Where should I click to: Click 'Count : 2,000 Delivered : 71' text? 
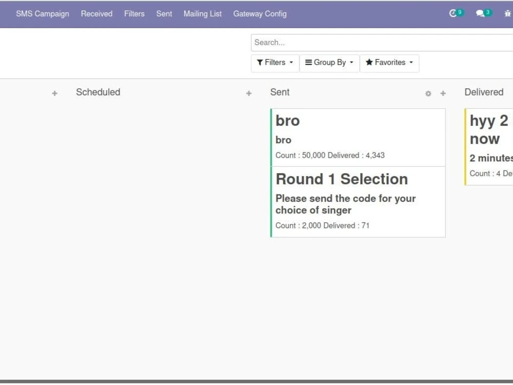(x=322, y=225)
